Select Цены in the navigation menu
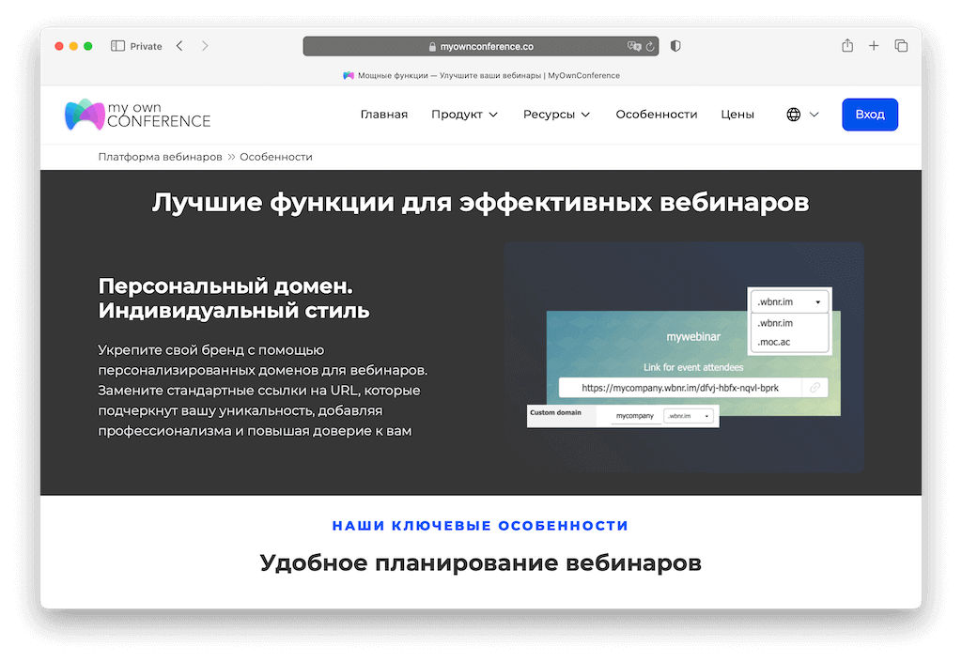Viewport: 962px width, 662px height. click(x=737, y=114)
